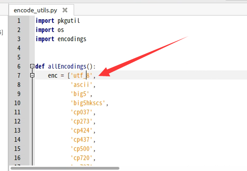Click the 'import' keyword on line 3

coord(45,39)
